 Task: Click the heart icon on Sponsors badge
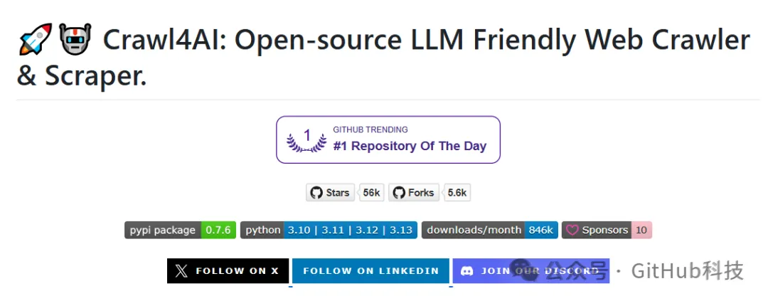572,230
